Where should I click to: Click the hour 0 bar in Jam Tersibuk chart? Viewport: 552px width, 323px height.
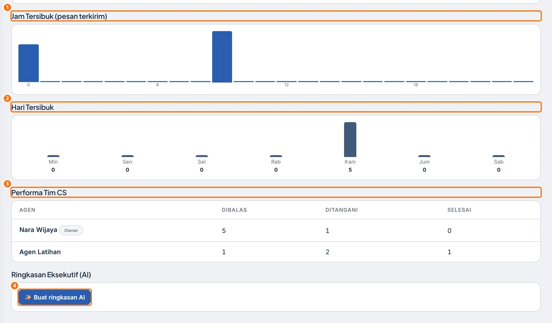pyautogui.click(x=29, y=63)
